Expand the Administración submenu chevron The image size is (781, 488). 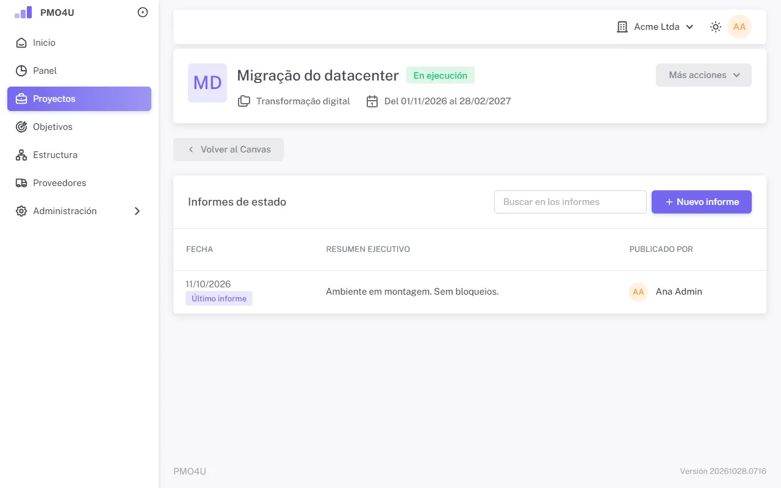(x=137, y=211)
